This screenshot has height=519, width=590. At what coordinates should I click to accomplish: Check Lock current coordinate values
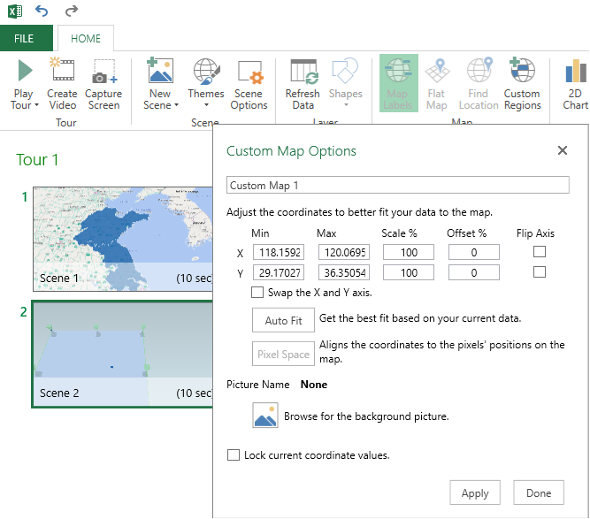click(234, 454)
